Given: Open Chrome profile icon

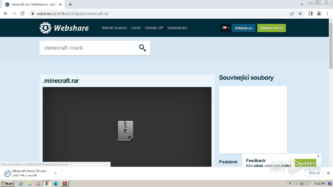Looking at the screenshot, I should click(x=319, y=14).
